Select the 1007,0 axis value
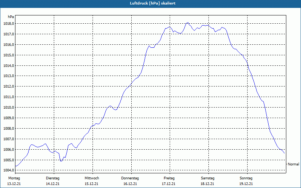 (x=9, y=139)
